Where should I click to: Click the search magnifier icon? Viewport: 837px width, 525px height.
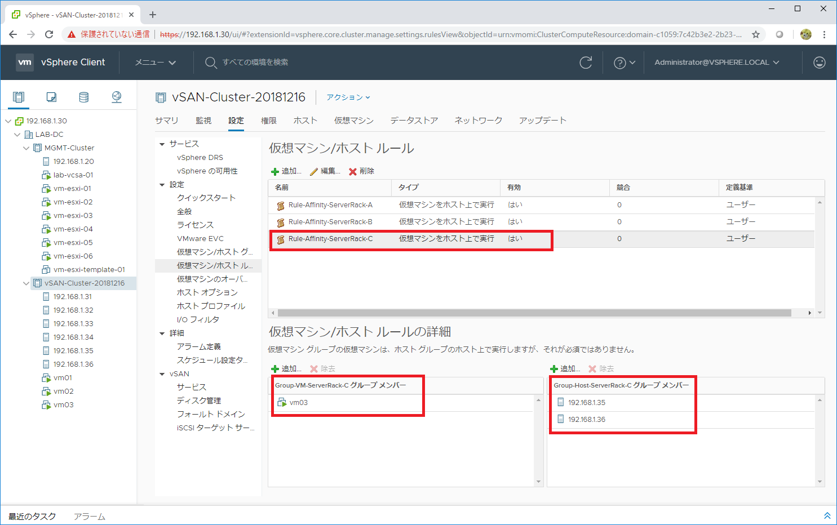tap(211, 63)
